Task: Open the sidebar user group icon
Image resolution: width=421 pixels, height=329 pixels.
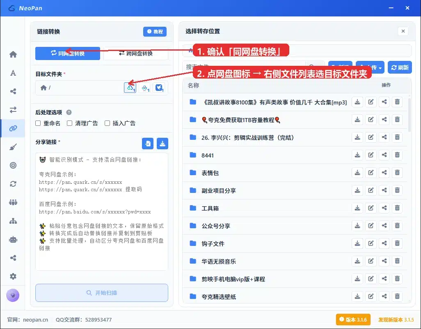Action: point(13,202)
